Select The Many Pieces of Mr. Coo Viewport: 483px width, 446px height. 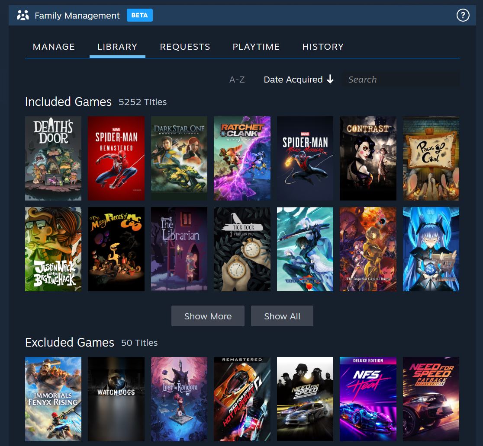tap(116, 249)
